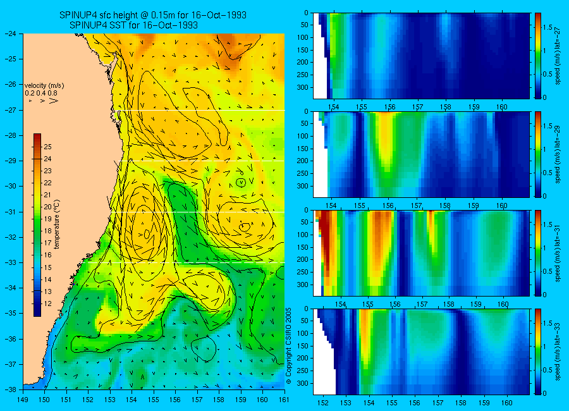Click the speed color bar for lat=-31

click(538, 253)
